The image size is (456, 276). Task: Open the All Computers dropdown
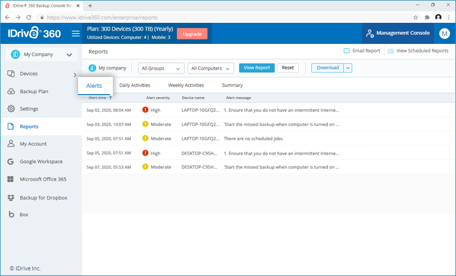point(211,68)
